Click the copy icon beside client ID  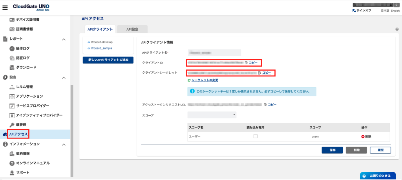click(246, 63)
